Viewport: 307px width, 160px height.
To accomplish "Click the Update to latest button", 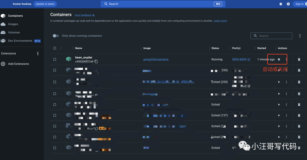I will coord(45,4).
